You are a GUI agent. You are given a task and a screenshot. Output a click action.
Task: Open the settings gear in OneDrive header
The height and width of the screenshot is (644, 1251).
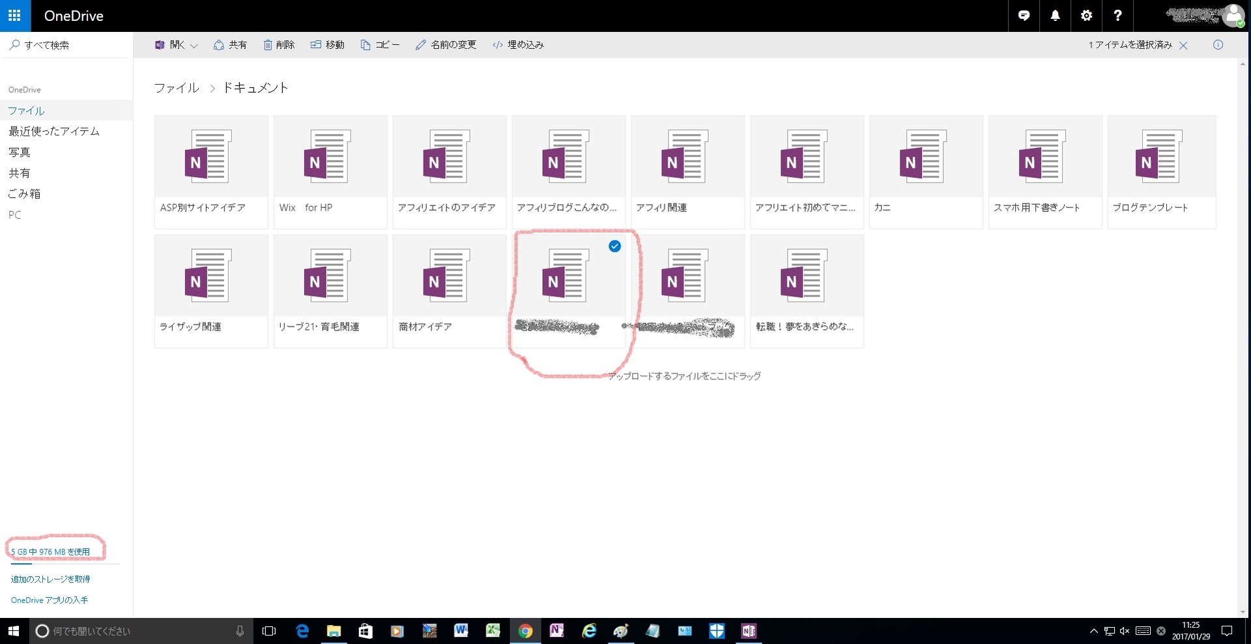(x=1086, y=16)
